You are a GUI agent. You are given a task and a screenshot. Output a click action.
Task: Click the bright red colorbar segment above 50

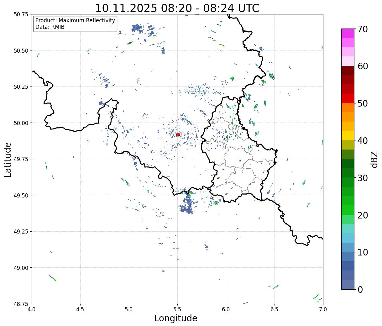click(x=348, y=98)
